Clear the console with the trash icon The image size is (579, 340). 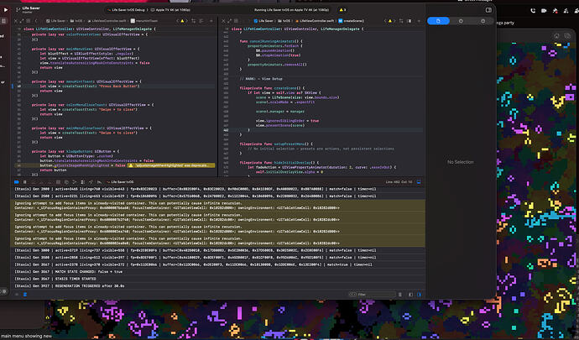point(400,295)
